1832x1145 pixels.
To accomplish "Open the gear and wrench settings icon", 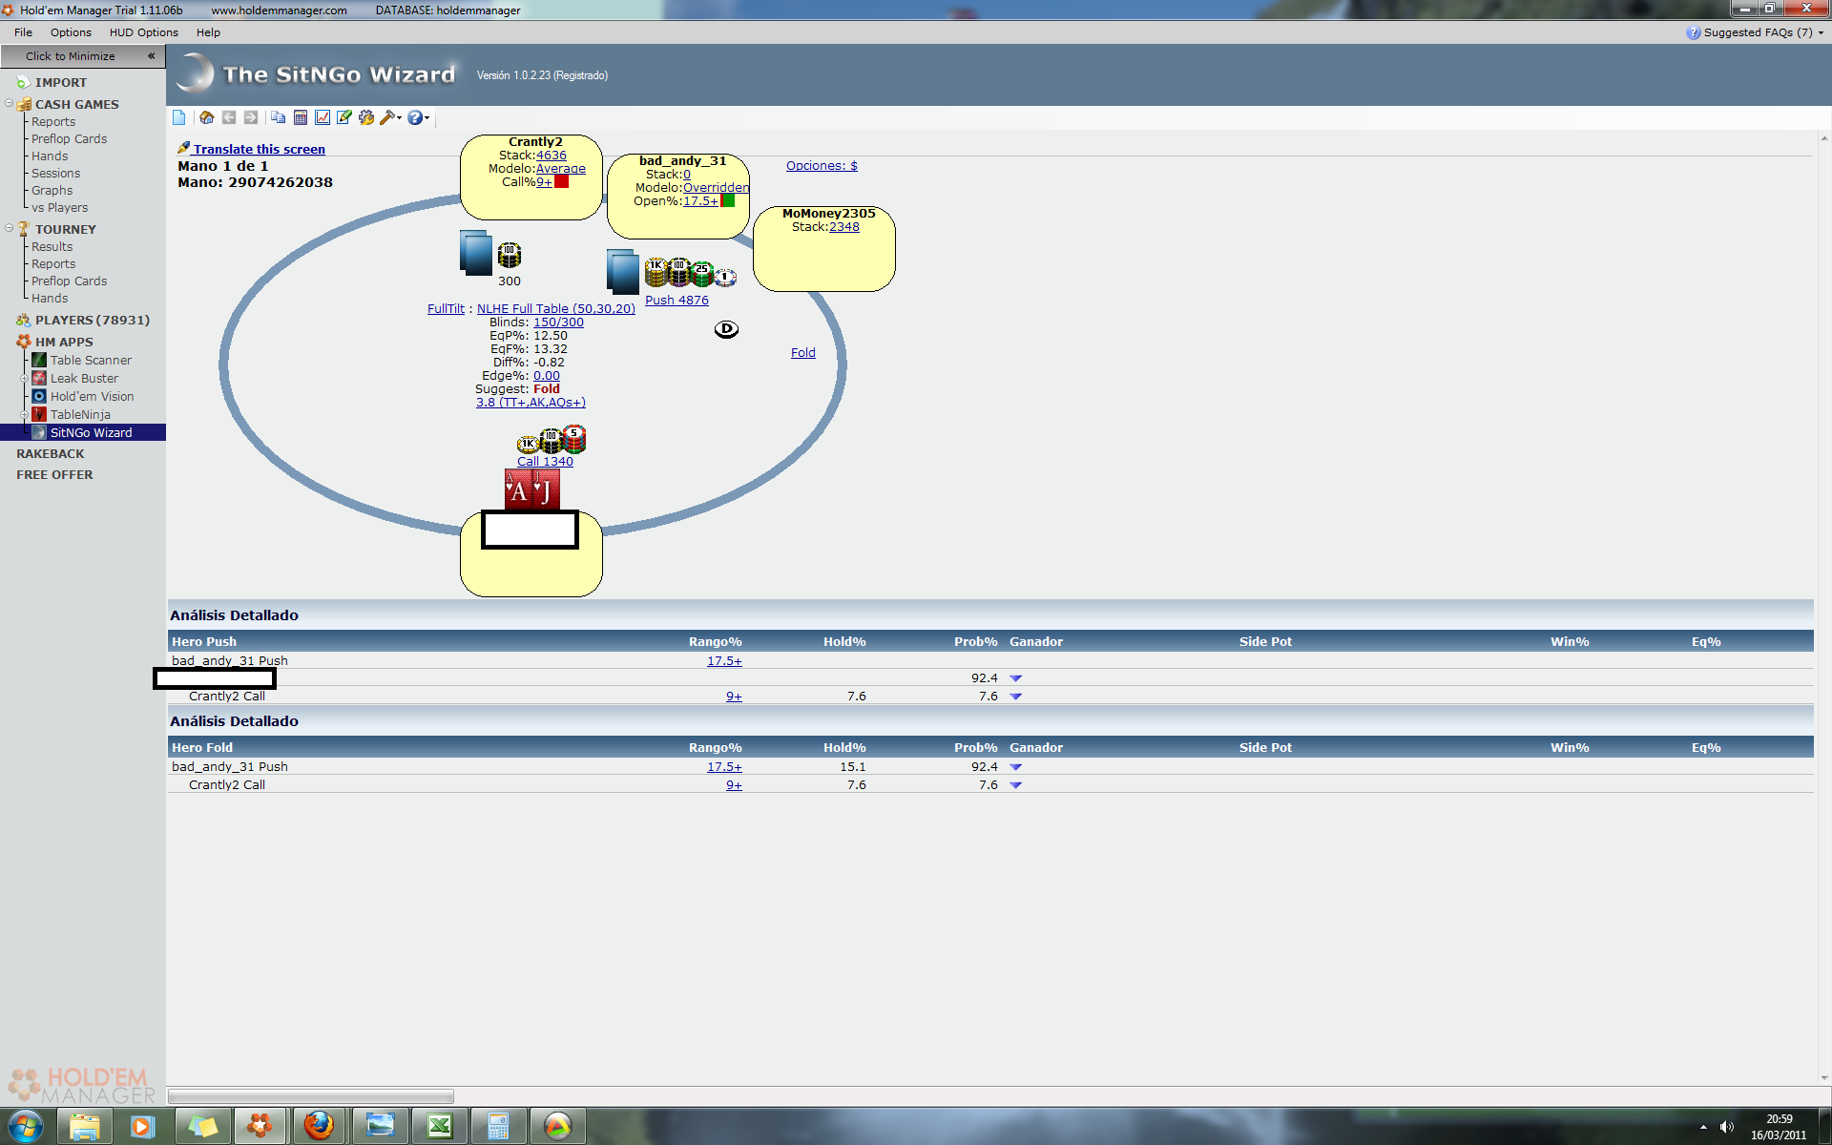I will (x=366, y=117).
